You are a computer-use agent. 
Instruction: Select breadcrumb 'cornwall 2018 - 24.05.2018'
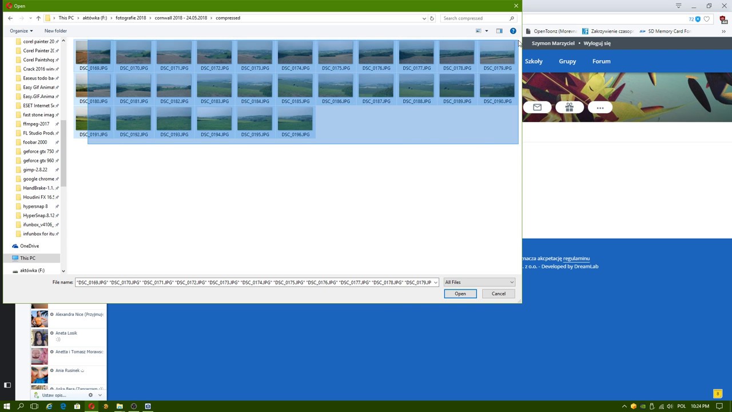[x=181, y=18]
